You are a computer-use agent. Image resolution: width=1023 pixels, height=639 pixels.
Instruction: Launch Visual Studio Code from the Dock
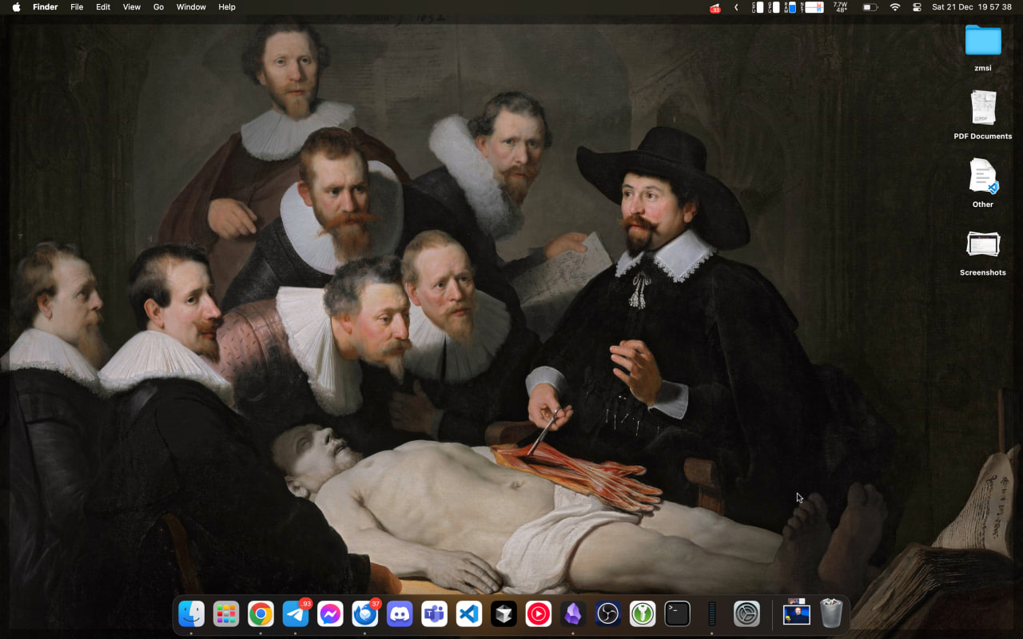[x=469, y=614]
